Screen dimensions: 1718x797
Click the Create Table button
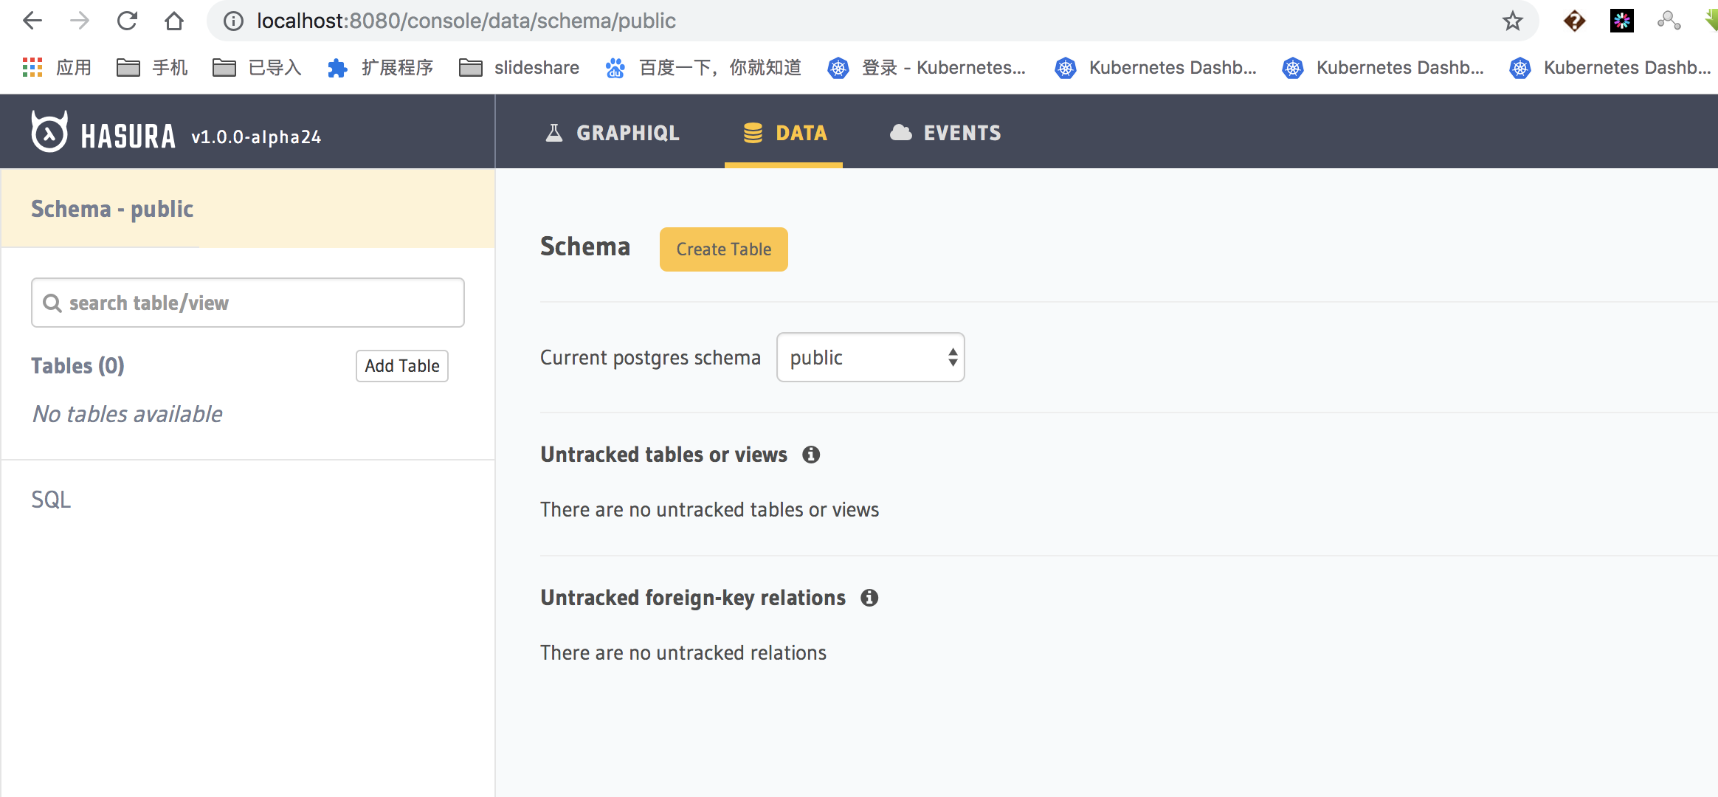[723, 248]
